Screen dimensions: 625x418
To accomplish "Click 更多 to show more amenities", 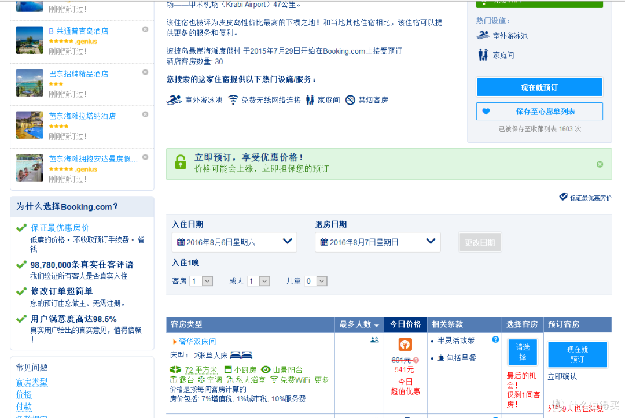I will tap(322, 380).
